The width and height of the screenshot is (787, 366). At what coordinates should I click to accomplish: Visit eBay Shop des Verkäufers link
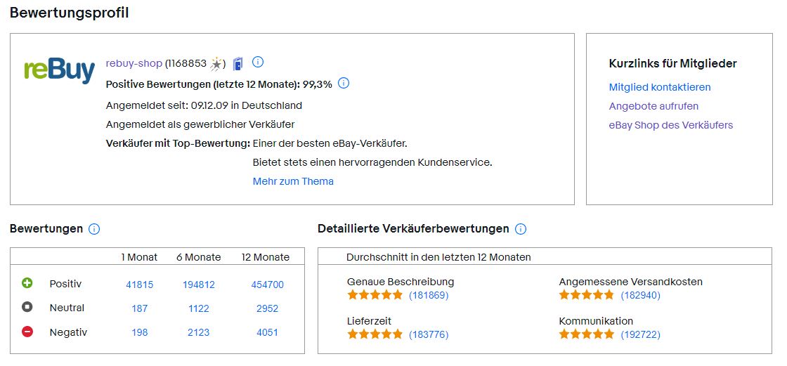click(670, 125)
